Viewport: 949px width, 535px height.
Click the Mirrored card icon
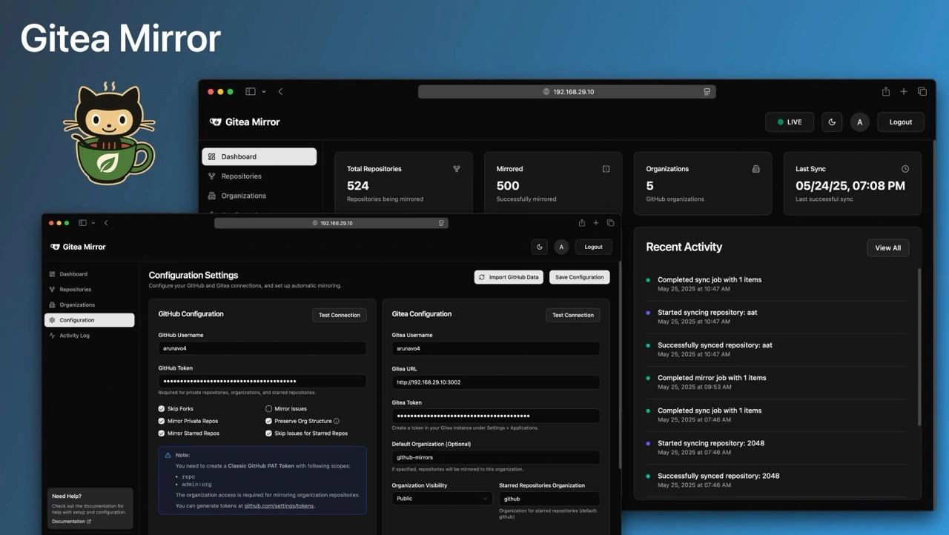606,169
